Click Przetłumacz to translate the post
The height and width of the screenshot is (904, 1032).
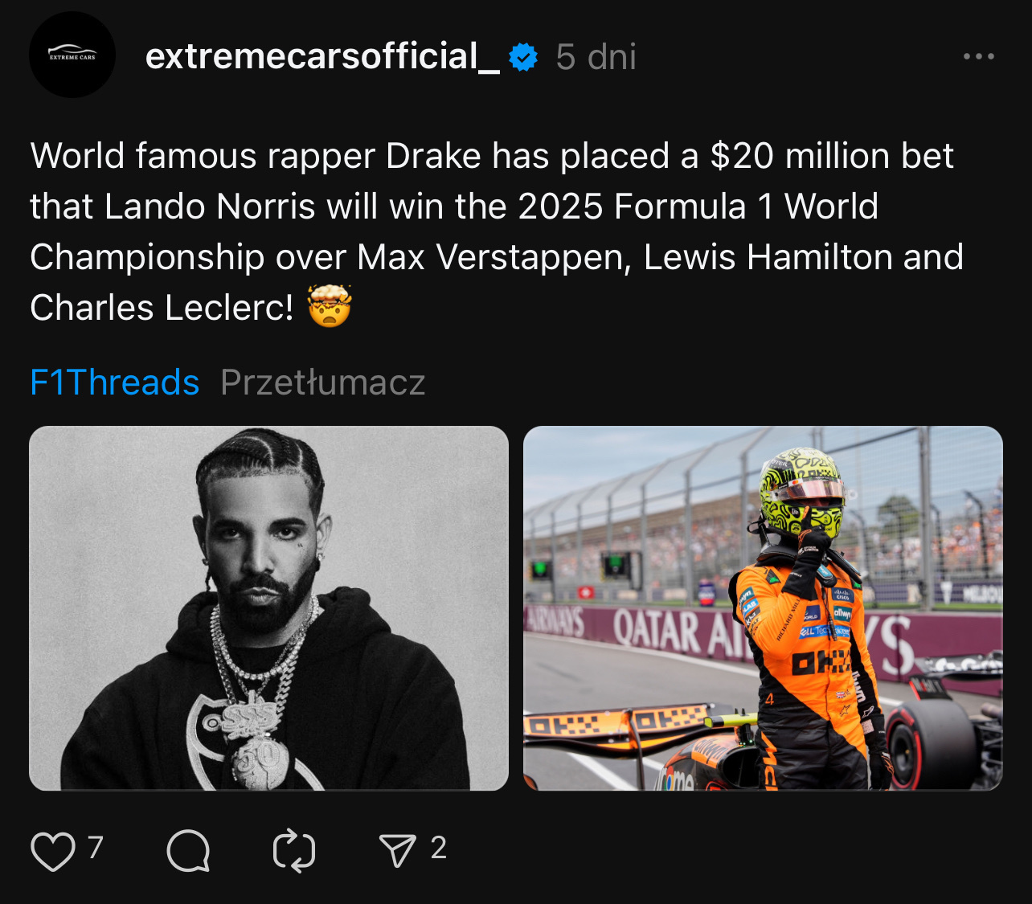click(x=322, y=382)
